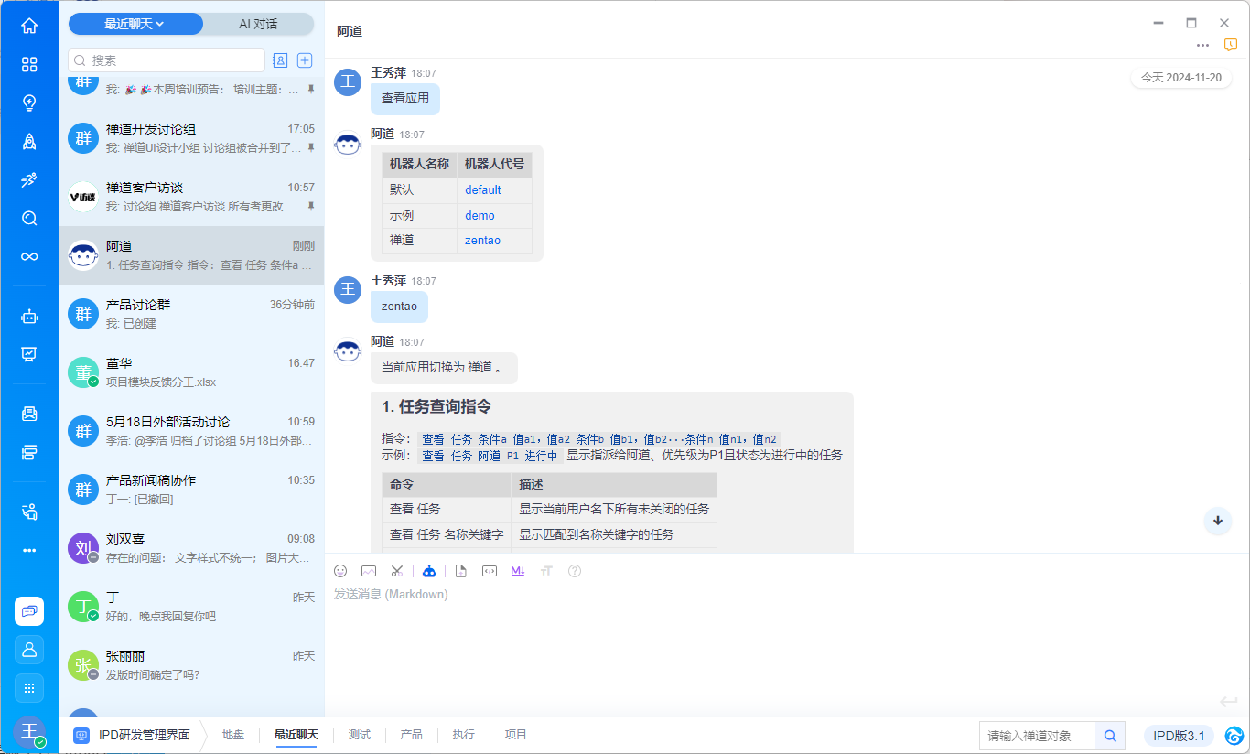Switch to the AI 对话 toggle
The height and width of the screenshot is (754, 1250).
tap(258, 24)
